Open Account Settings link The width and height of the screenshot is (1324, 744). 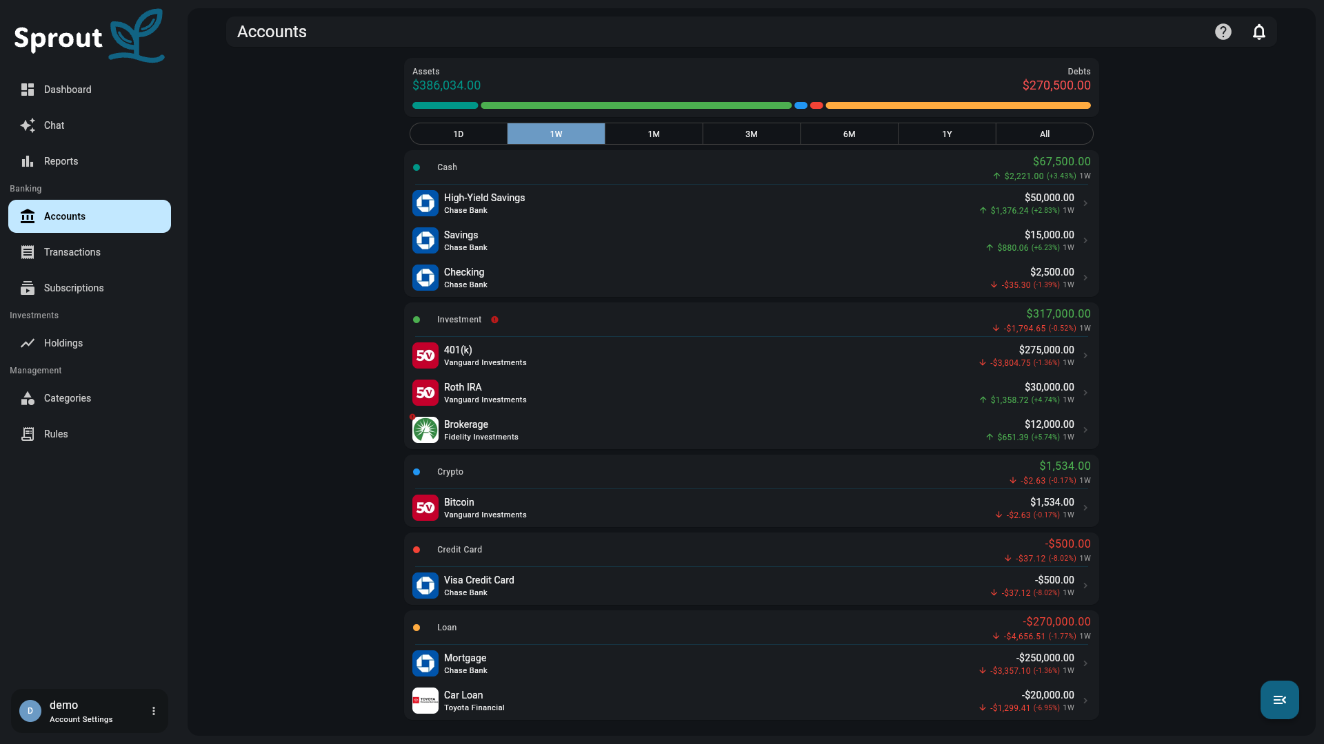(x=81, y=719)
